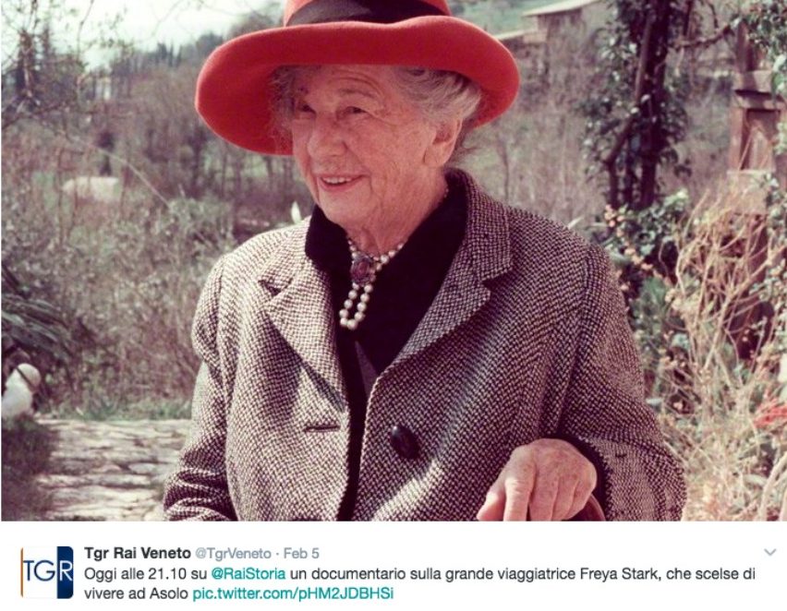The width and height of the screenshot is (787, 611).
Task: Click the time 21.10 in the tweet
Action: pyautogui.click(x=170, y=573)
